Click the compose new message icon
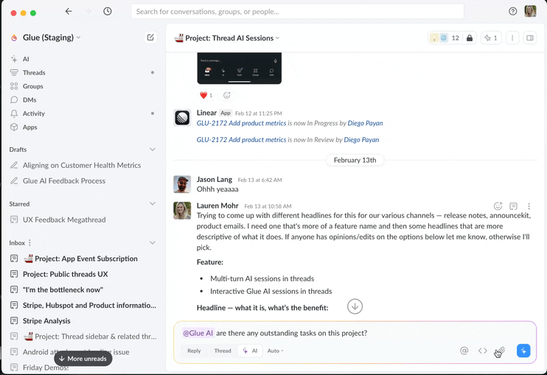Viewport: 547px width, 375px height. tap(150, 38)
